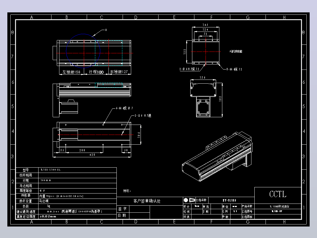Click the 校核 label in title block
Viewport: 317px width, 238px height.
(x=186, y=211)
